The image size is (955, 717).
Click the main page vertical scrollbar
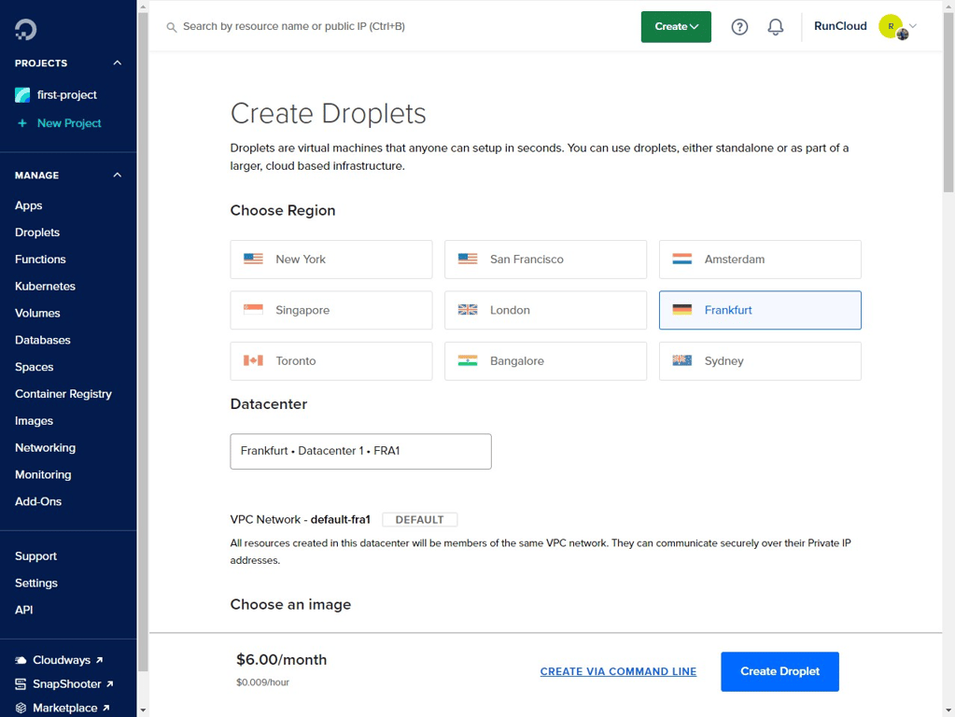948,103
